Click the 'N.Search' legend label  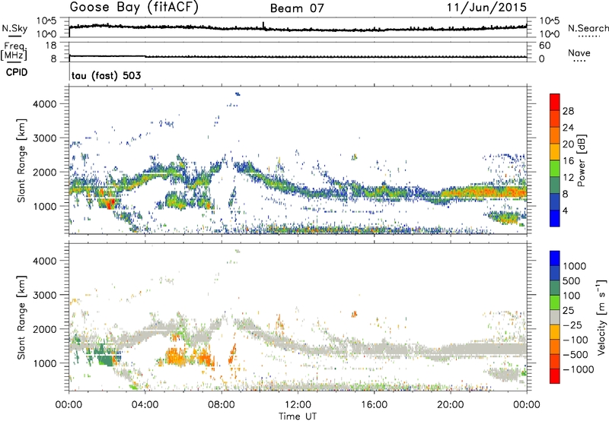(588, 28)
